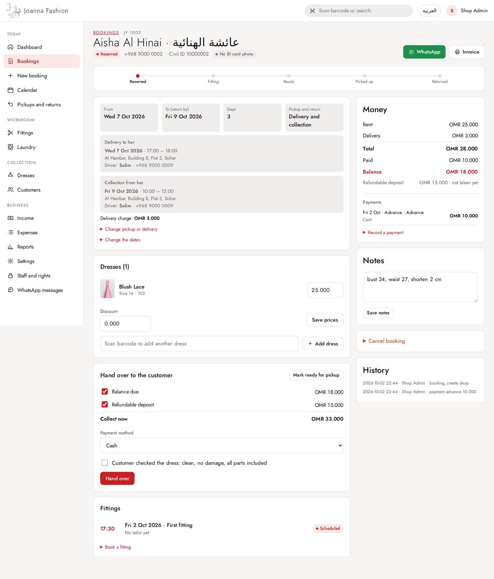Click the Expenses list icon

(10, 232)
